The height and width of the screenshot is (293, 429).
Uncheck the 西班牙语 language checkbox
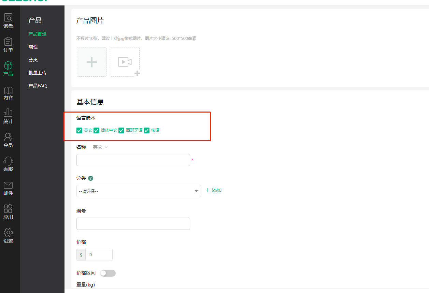tap(121, 130)
